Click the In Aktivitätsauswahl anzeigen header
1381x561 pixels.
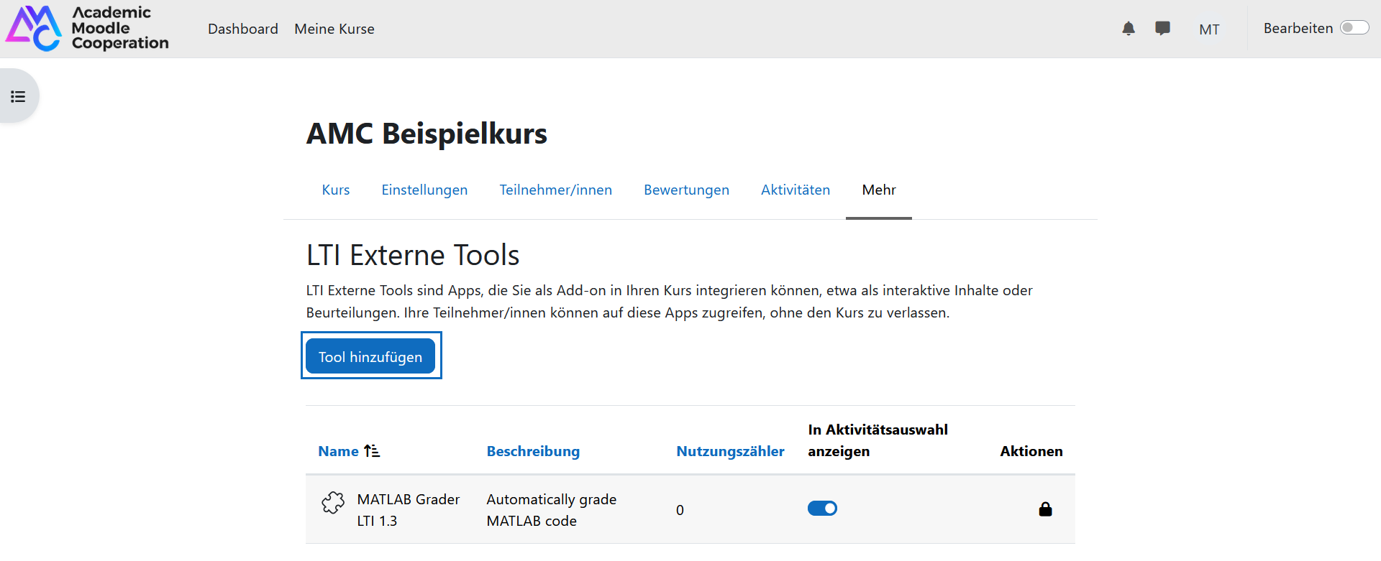pyautogui.click(x=878, y=440)
